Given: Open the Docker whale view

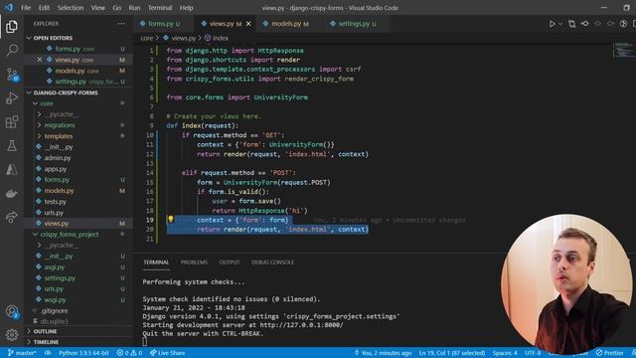Looking at the screenshot, I should (12, 193).
